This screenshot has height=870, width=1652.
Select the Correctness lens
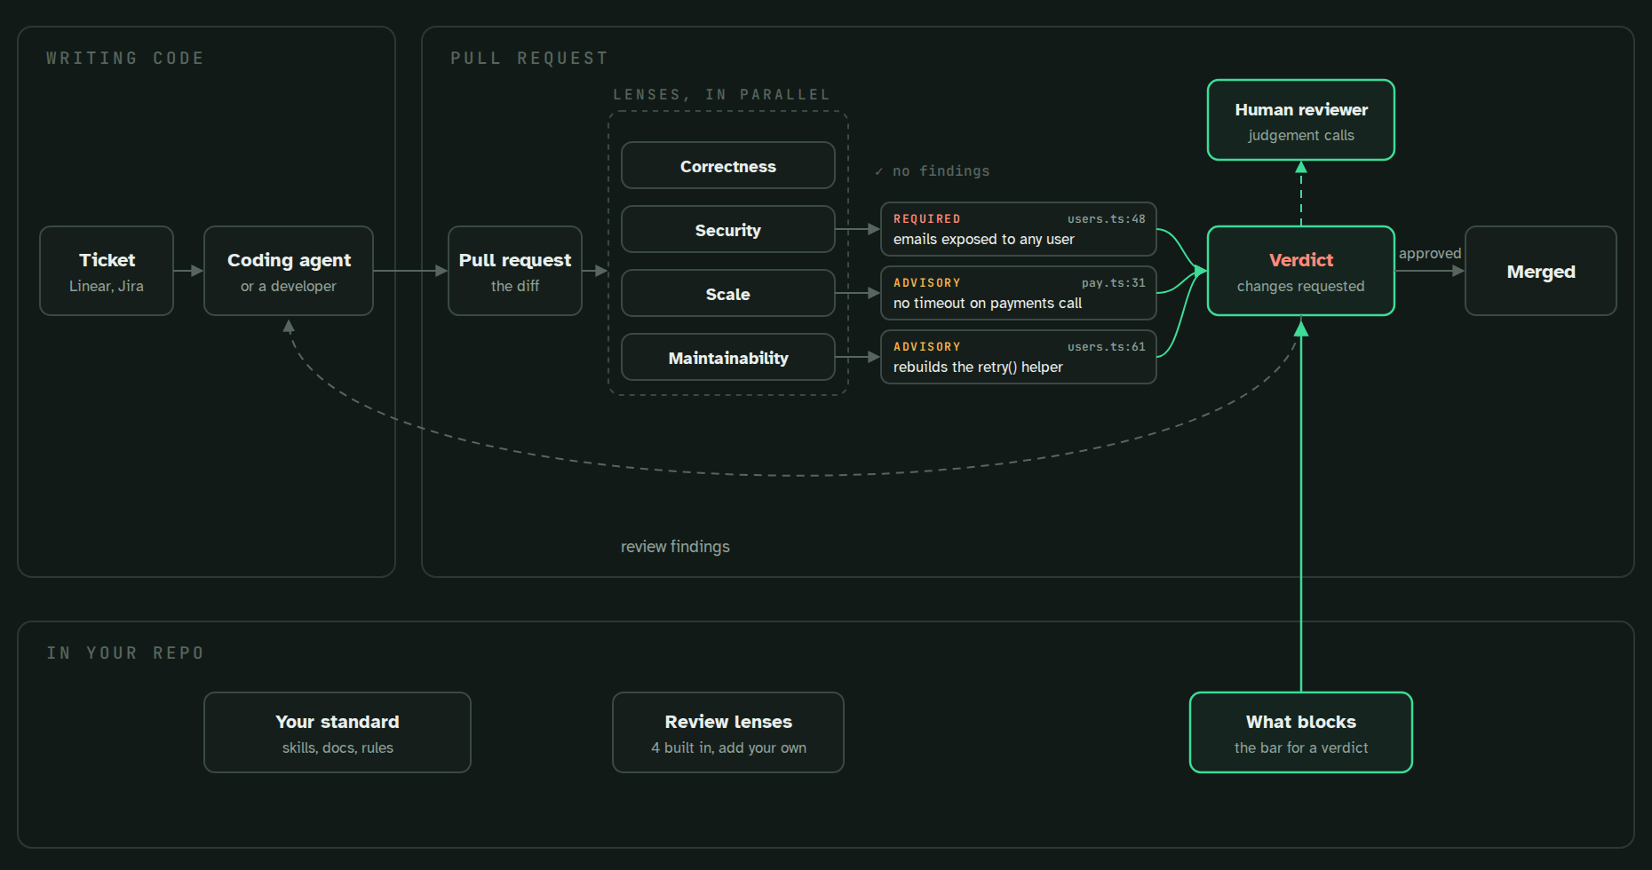[728, 165]
